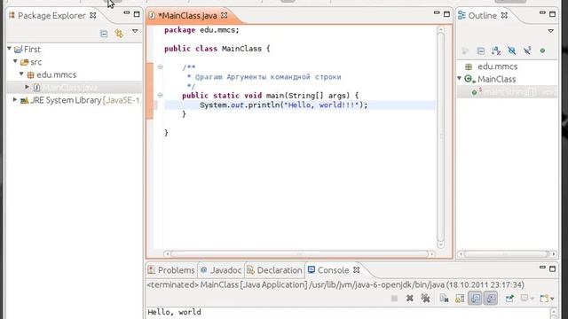Toggle Show Console on standard error change
Screen dimensions: 568x319
491,299
